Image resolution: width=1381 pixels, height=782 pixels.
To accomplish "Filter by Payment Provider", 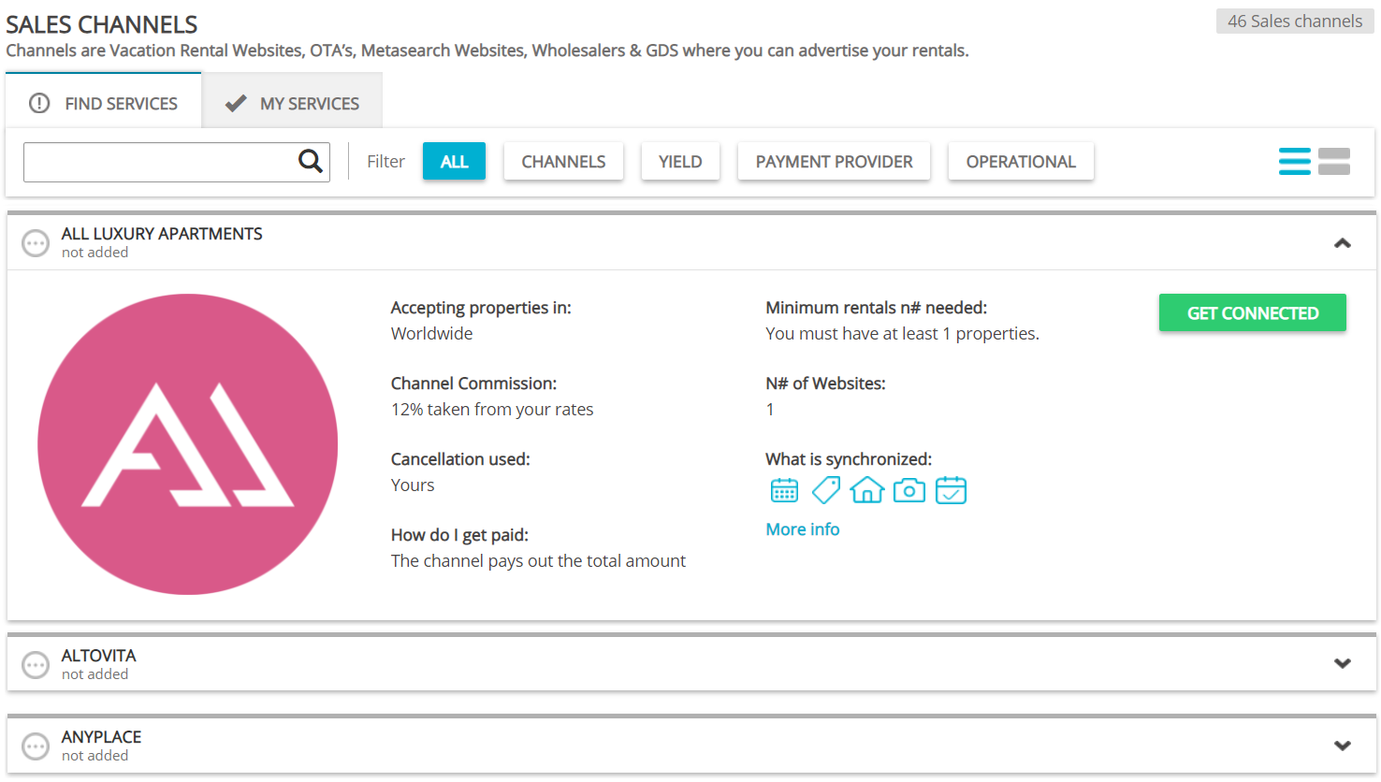I will pyautogui.click(x=834, y=161).
